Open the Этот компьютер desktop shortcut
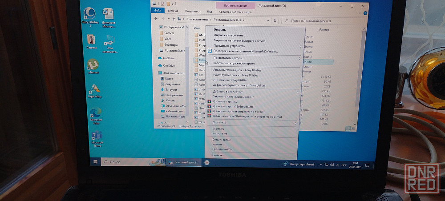Screen dimensions: 445x201 point(110,44)
